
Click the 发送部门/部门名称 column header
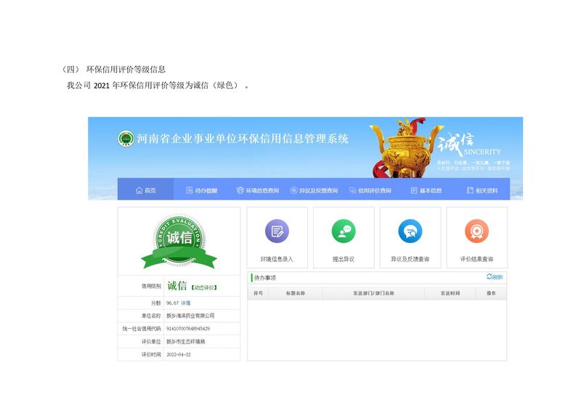[x=373, y=293]
